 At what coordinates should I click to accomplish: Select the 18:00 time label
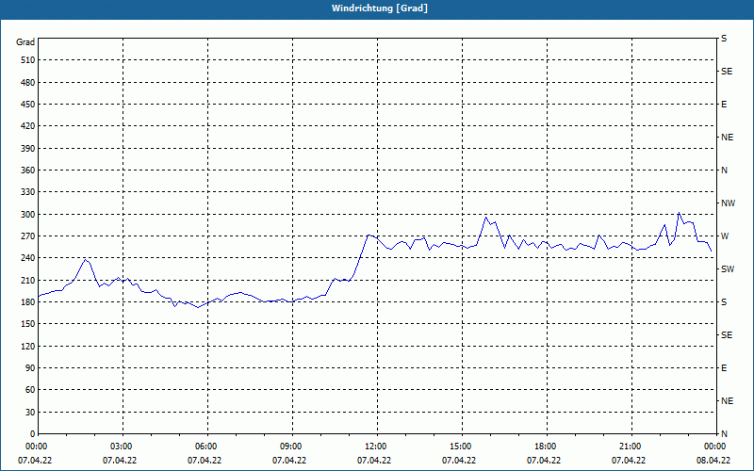(547, 447)
